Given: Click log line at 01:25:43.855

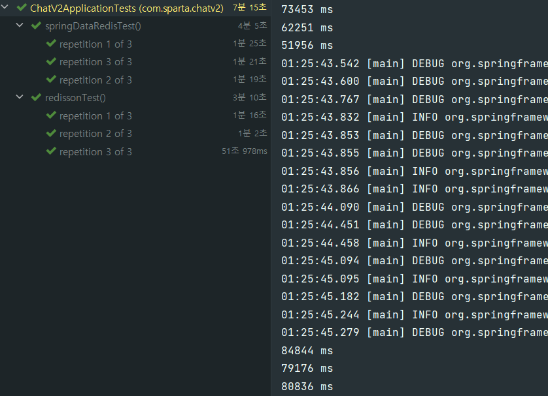Looking at the screenshot, I should click(x=415, y=153).
